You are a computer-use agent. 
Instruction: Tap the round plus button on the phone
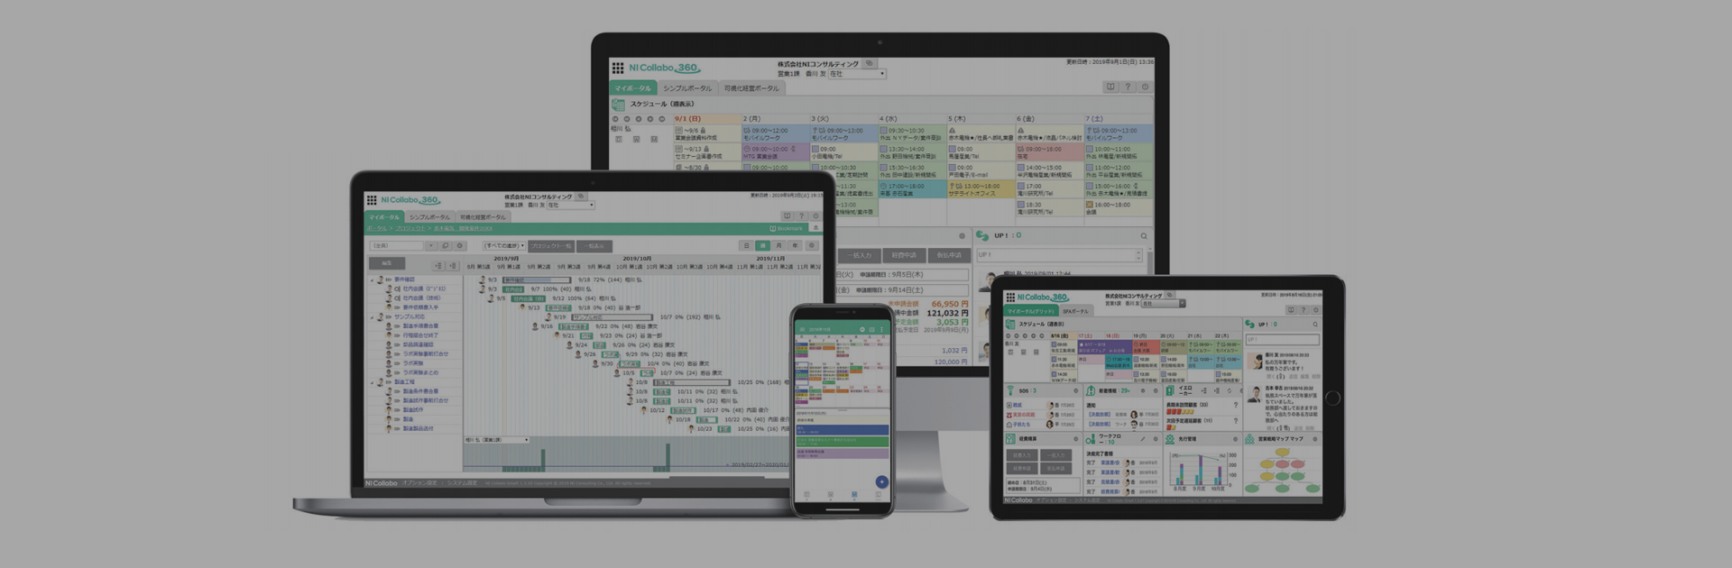(x=881, y=481)
